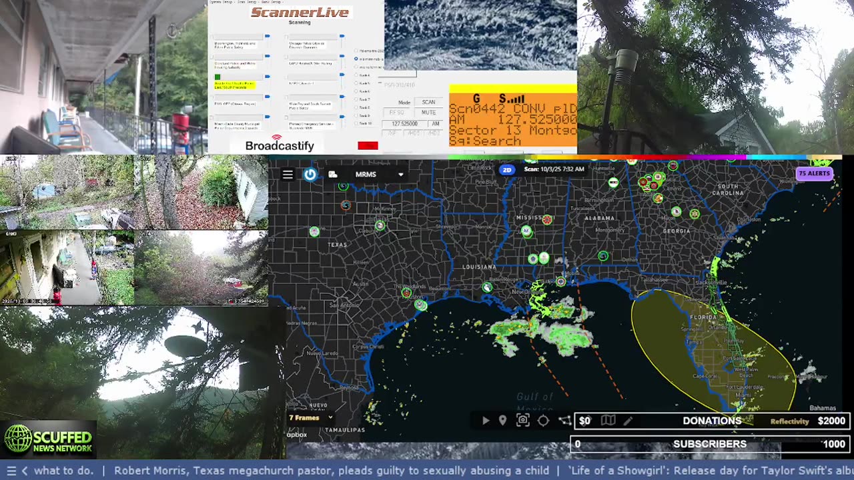The image size is (854, 480).
Task: Click the 127.525000 frequency field
Action: coord(405,123)
